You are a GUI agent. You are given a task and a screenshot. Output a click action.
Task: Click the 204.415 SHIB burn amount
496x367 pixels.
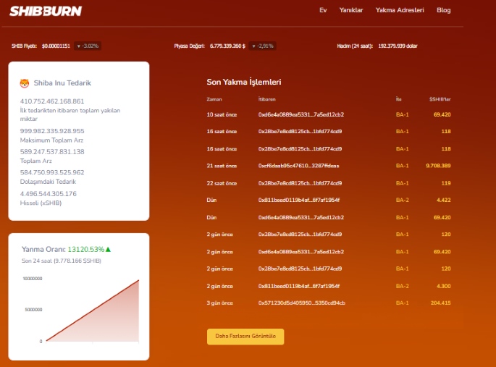pos(440,303)
